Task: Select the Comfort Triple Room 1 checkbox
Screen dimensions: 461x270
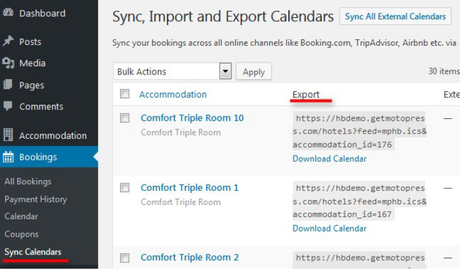Action: (x=125, y=188)
